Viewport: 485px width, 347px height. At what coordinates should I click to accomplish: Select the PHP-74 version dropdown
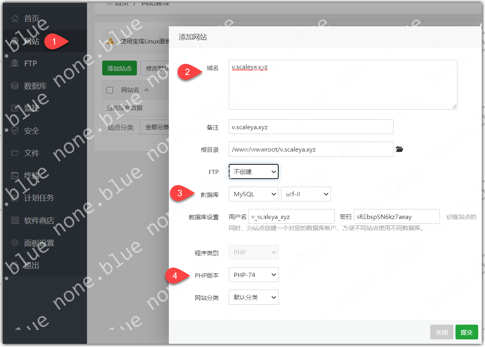pos(253,275)
